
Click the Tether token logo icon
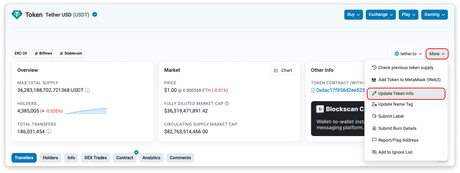[x=17, y=15]
